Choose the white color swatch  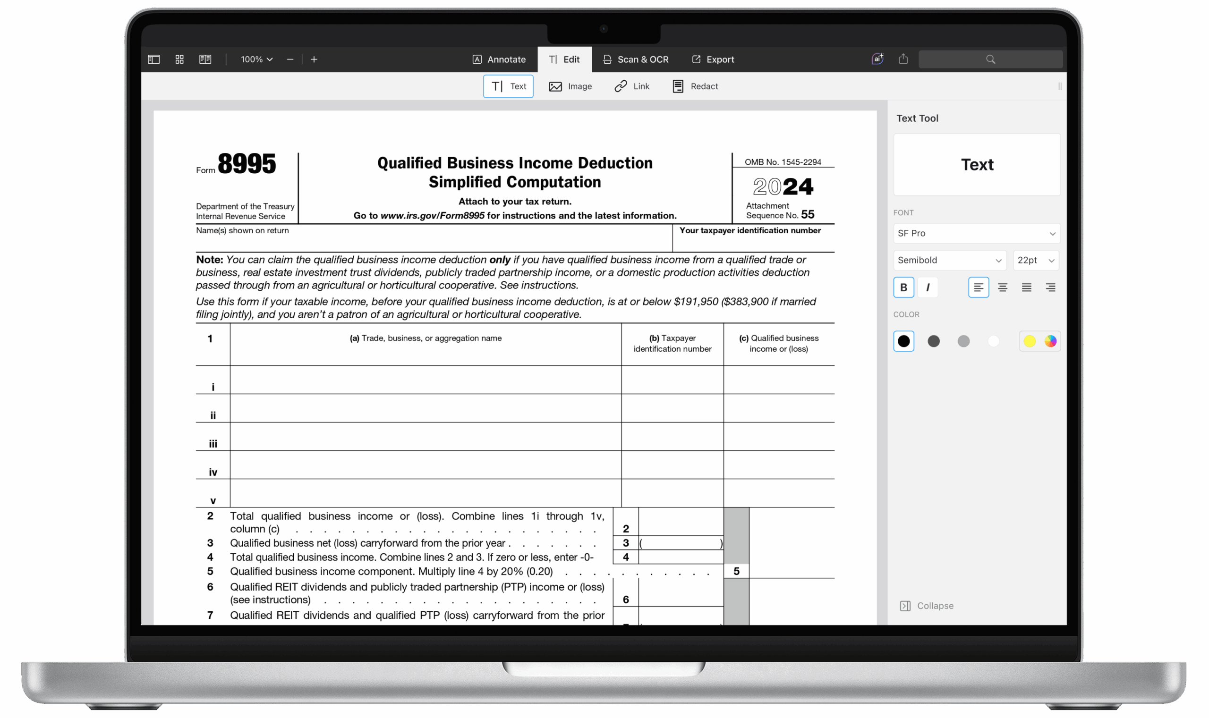(x=993, y=341)
